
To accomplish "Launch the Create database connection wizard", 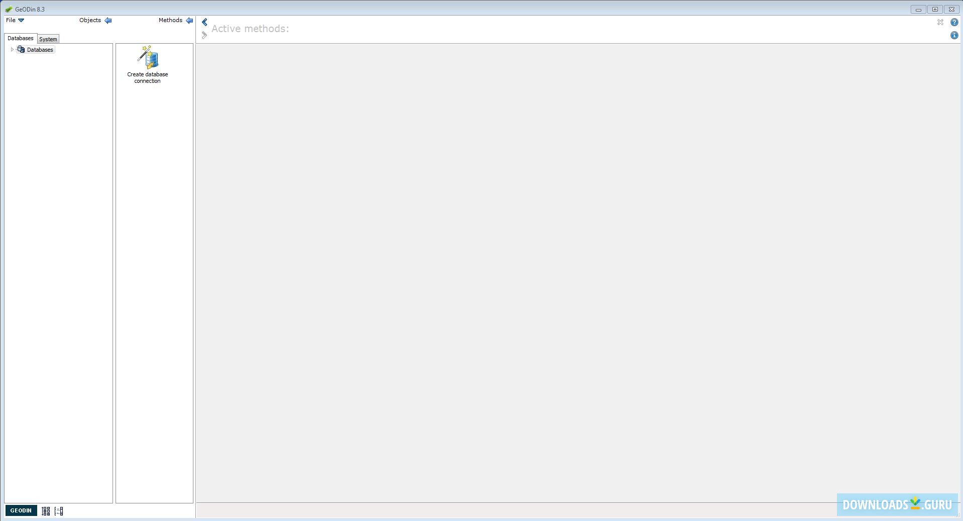I will click(148, 65).
